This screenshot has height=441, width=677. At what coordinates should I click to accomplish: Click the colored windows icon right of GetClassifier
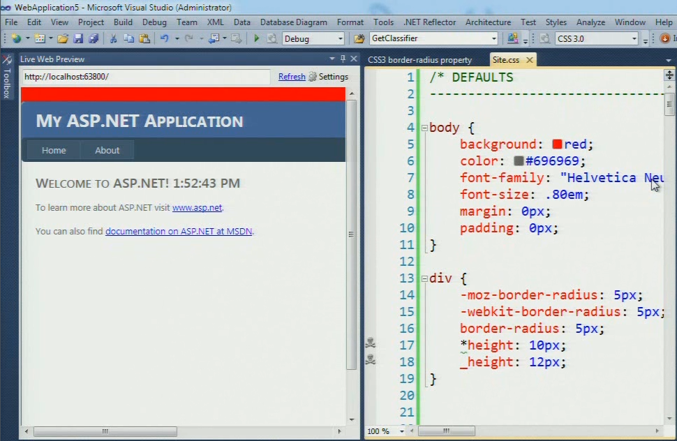pyautogui.click(x=512, y=38)
